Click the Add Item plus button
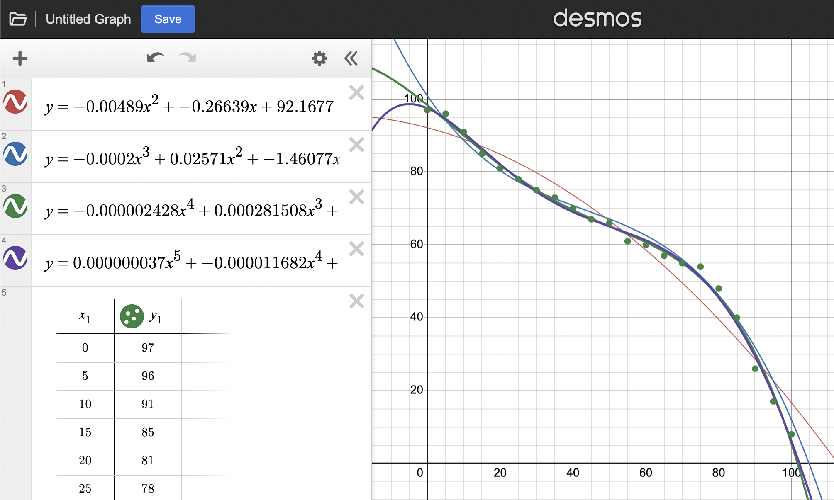Image resolution: width=834 pixels, height=500 pixels. [x=20, y=58]
